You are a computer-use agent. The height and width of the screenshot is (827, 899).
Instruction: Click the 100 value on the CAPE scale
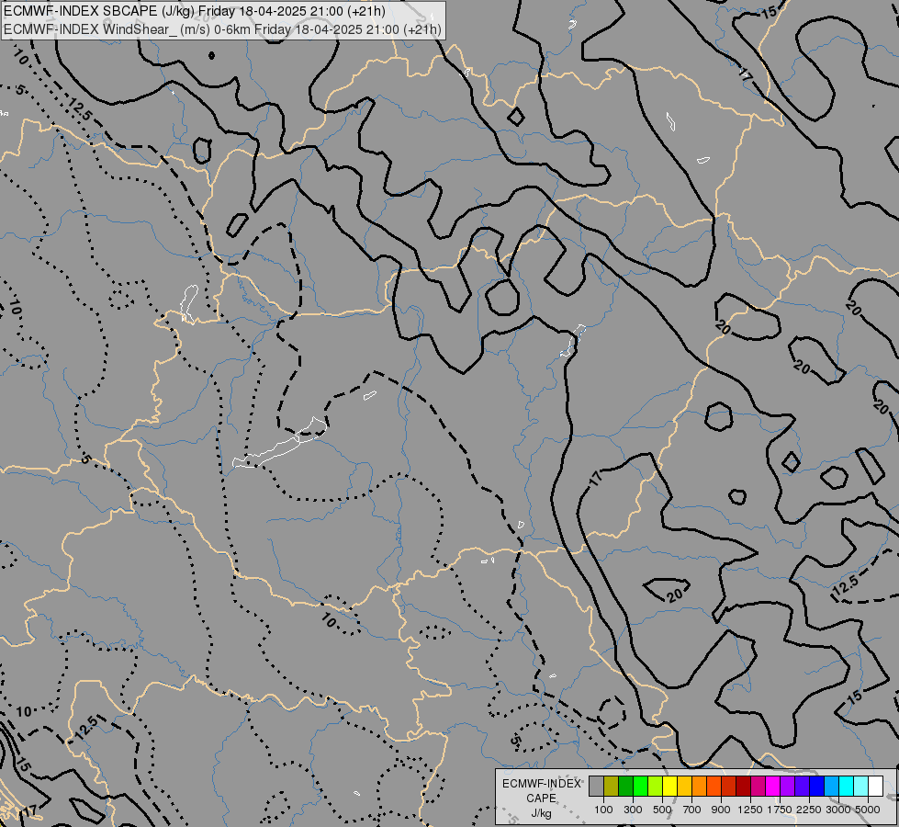603,810
